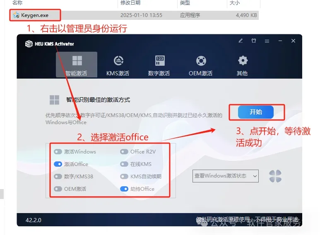Click the date 2025-01-10 13:55 cell

(x=141, y=15)
